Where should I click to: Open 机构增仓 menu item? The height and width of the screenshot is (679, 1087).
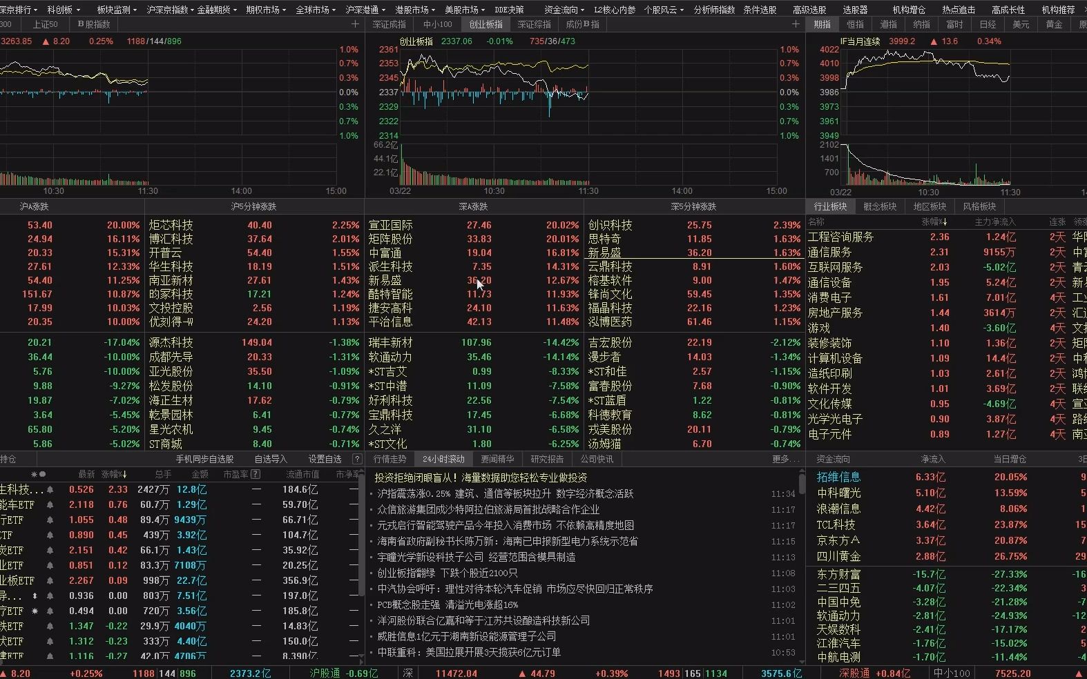pos(909,10)
